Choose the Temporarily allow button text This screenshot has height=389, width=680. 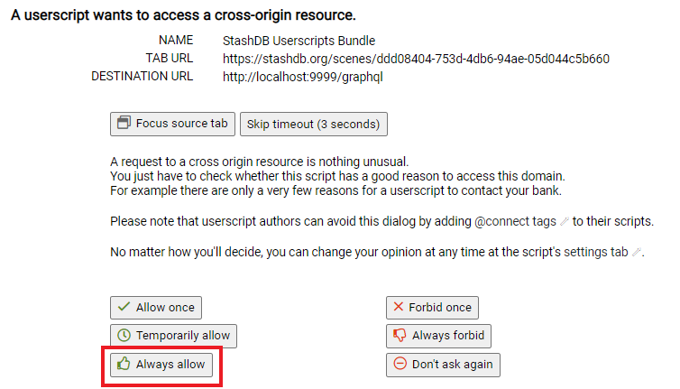[x=183, y=336]
